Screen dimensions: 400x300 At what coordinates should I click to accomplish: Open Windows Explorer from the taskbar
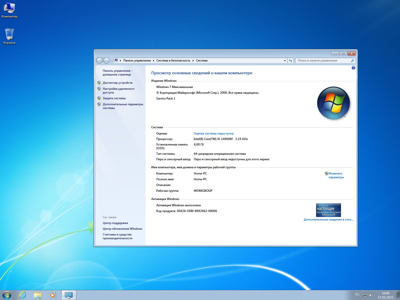[38, 295]
